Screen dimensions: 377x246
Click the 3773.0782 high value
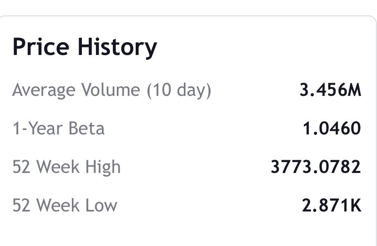[316, 167]
